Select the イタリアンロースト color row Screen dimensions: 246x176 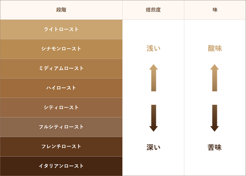(x=61, y=166)
